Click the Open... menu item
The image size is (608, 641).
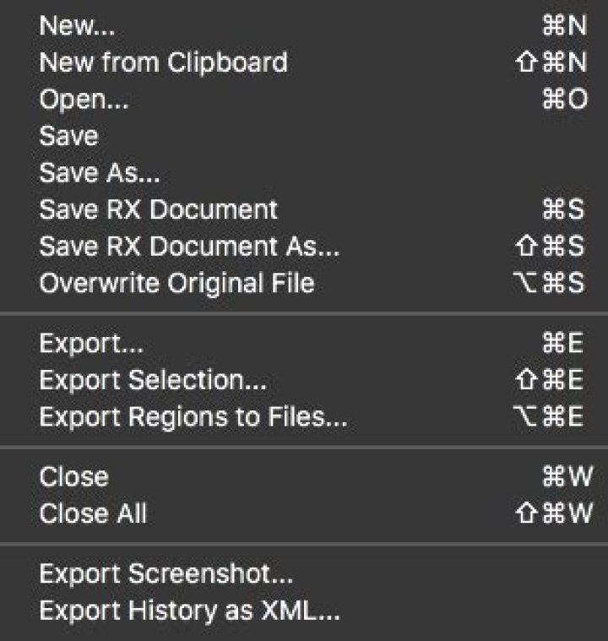point(84,100)
